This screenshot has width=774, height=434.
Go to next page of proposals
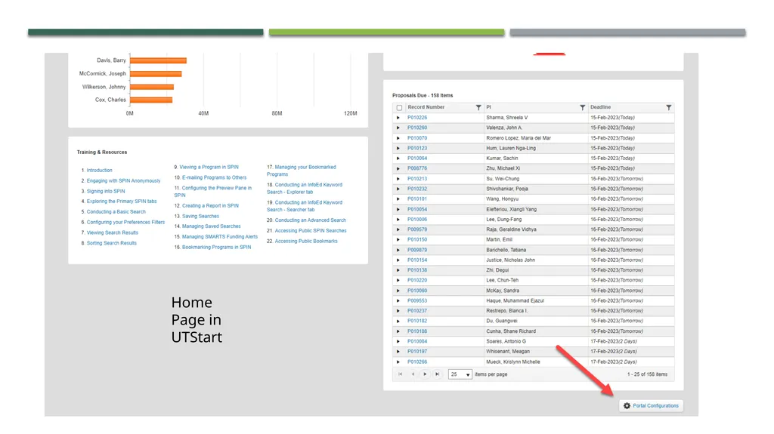tap(425, 374)
